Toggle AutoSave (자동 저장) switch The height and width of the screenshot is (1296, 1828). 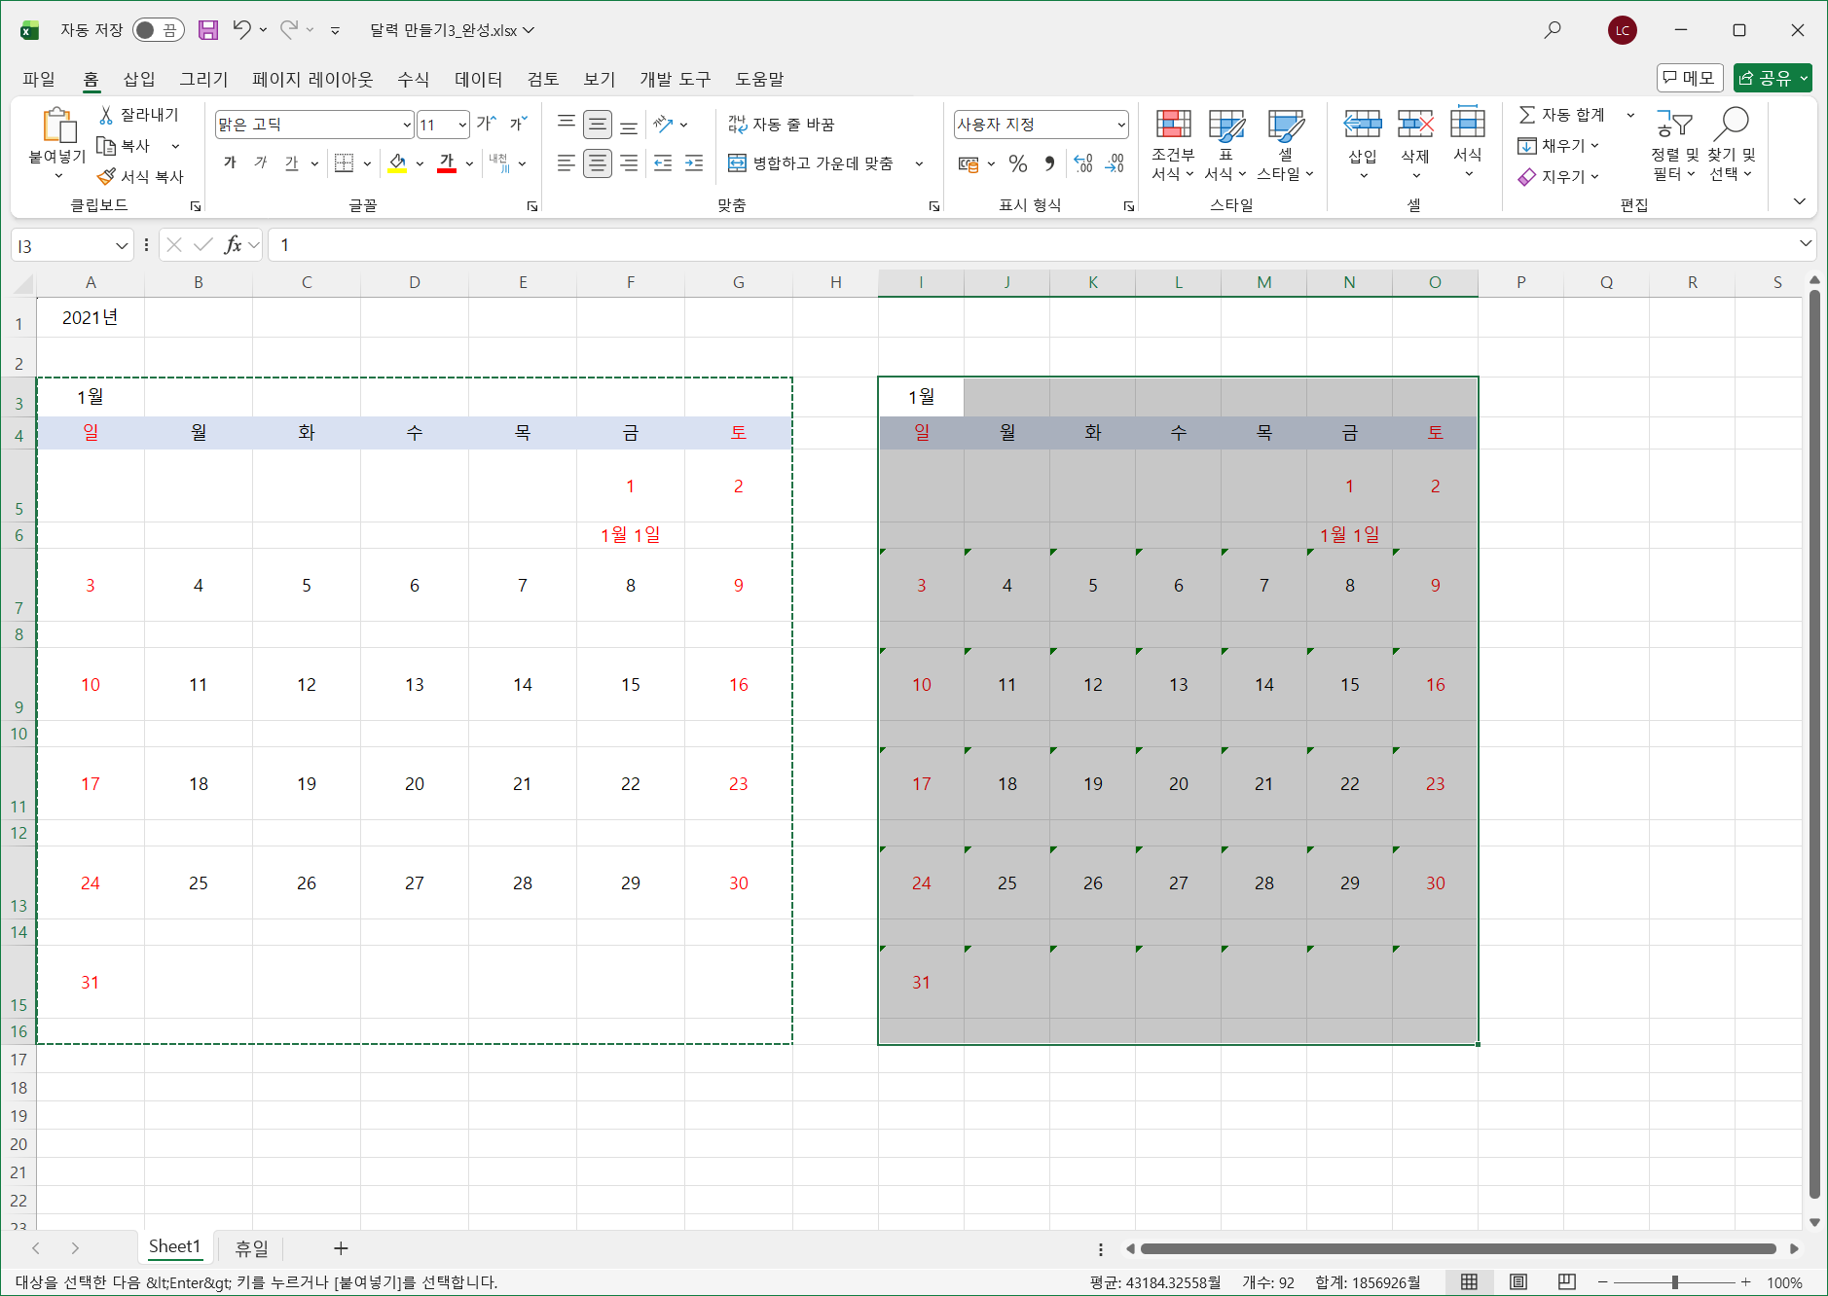tap(159, 30)
